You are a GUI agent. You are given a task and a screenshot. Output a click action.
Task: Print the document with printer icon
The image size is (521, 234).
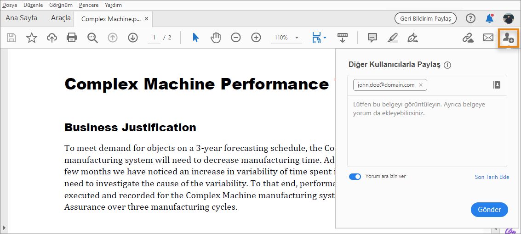pyautogui.click(x=72, y=38)
